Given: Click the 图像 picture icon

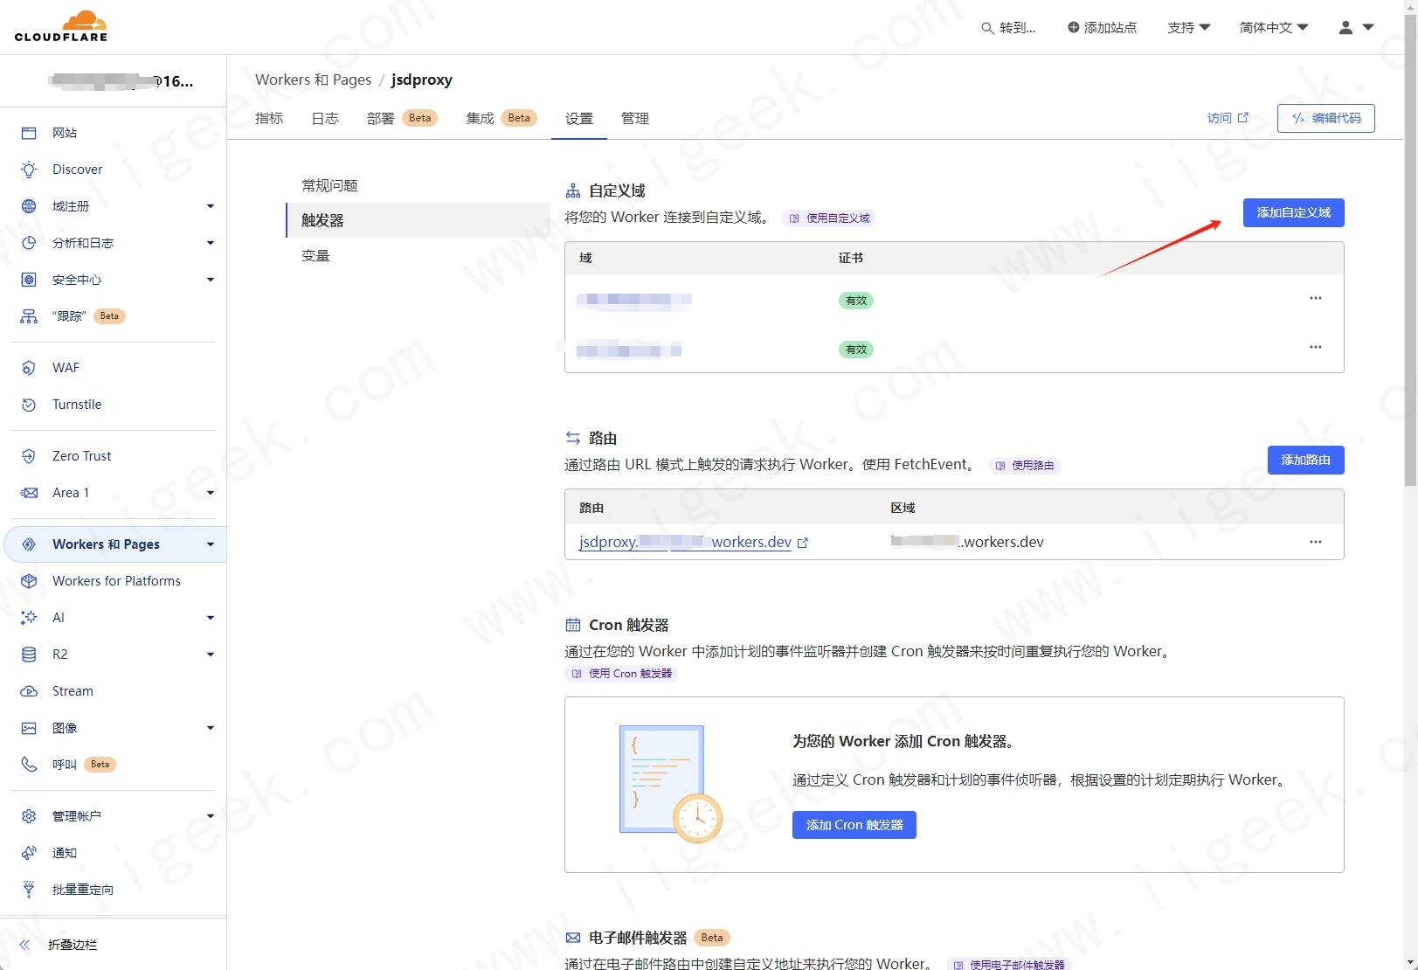Looking at the screenshot, I should [29, 728].
